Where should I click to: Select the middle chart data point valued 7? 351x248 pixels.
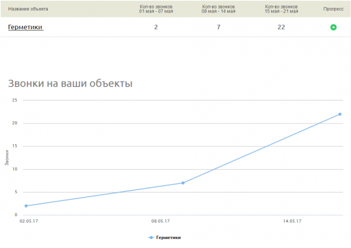pos(183,183)
